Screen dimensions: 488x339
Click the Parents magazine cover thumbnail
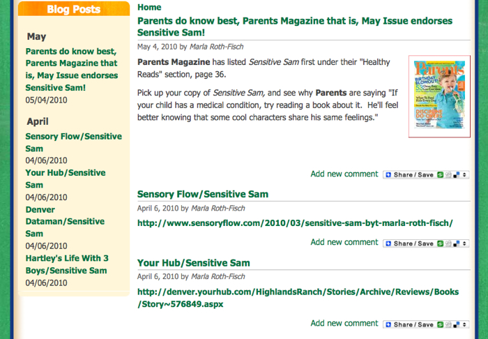(x=439, y=97)
